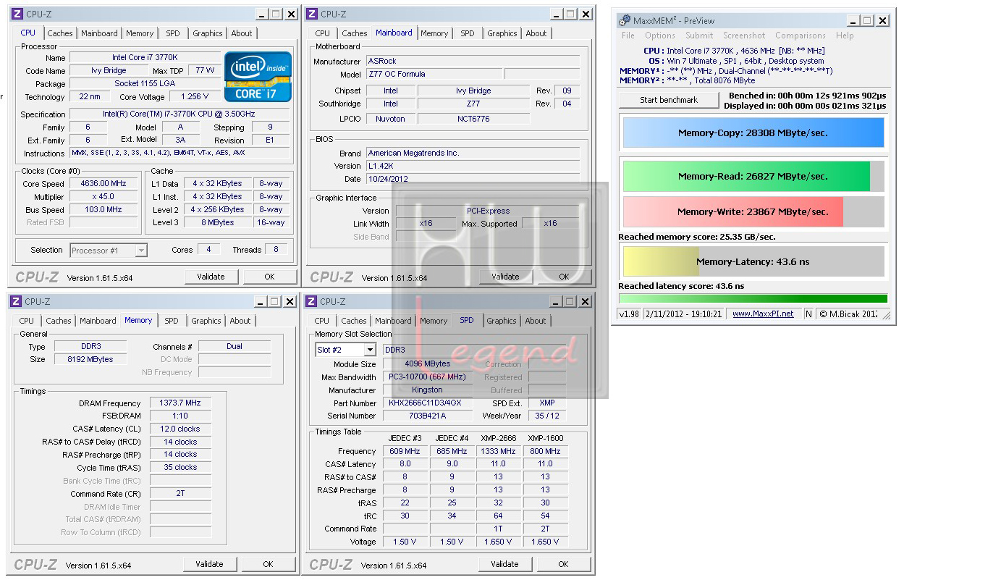Switch to Caches tab in top-left CPU window
Image resolution: width=1001 pixels, height=580 pixels.
[x=60, y=33]
